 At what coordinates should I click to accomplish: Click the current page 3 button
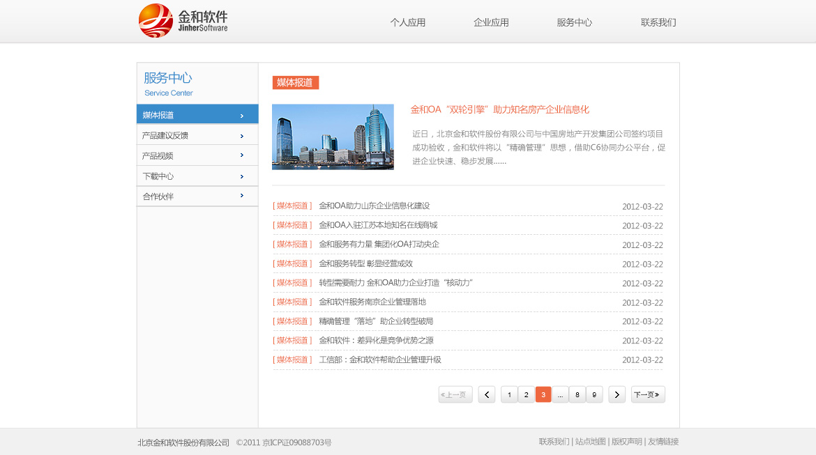[x=543, y=394]
